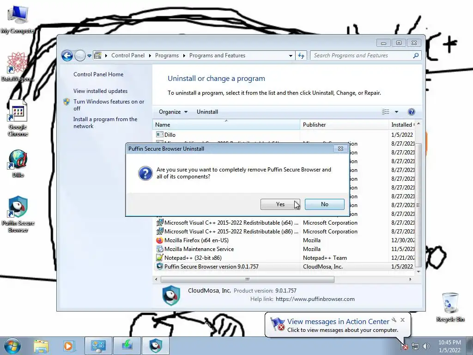The width and height of the screenshot is (473, 355).
Task: Open Google Chrome desktop shortcut
Action: (x=18, y=118)
